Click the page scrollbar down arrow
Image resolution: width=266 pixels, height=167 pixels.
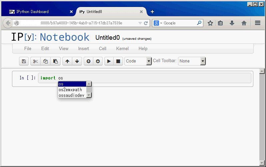[x=262, y=163]
